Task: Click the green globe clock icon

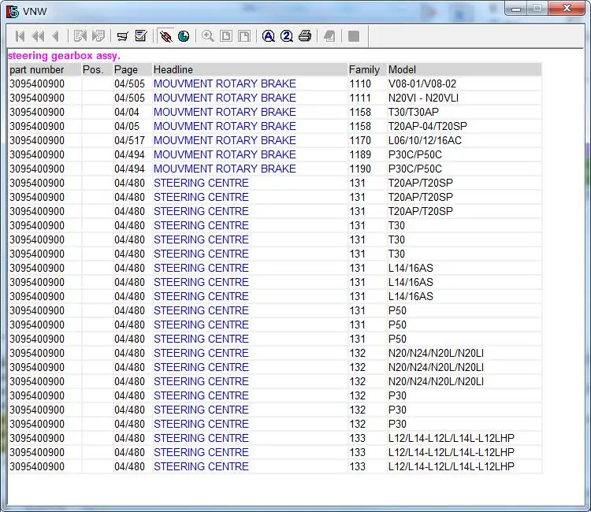Action: coord(184,36)
